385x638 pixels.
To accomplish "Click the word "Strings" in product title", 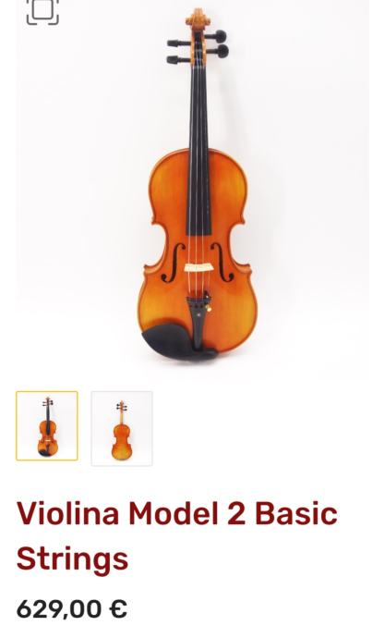I will (x=72, y=559).
